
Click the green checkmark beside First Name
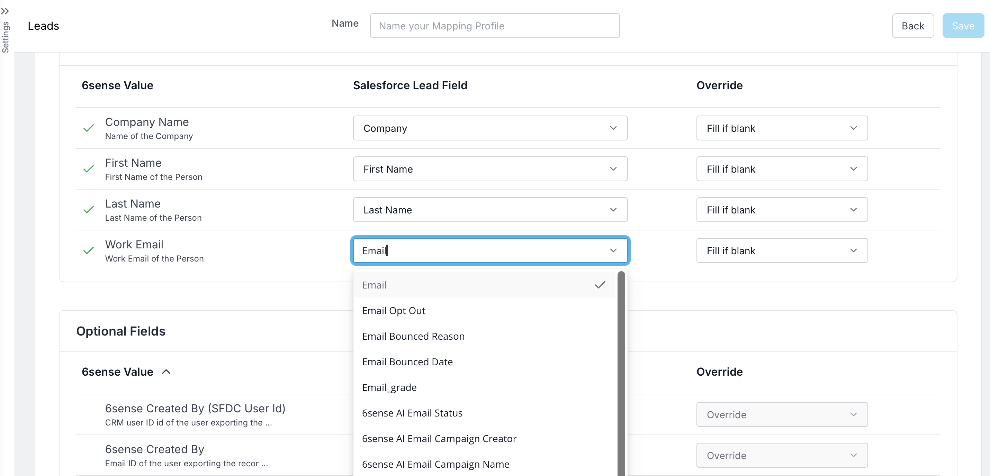pos(89,169)
